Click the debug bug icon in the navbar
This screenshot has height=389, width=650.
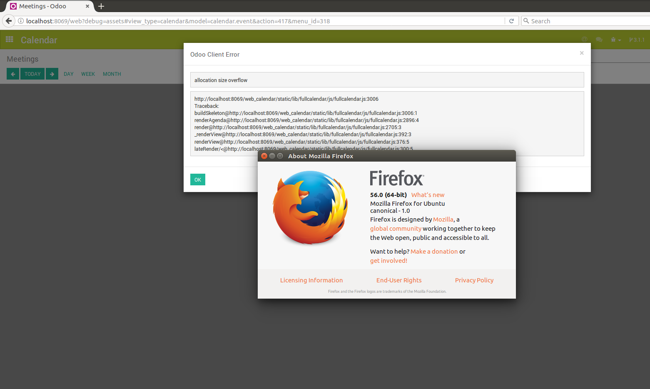[x=613, y=40]
